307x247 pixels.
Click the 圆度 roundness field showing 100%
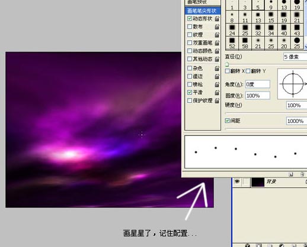tap(258, 96)
